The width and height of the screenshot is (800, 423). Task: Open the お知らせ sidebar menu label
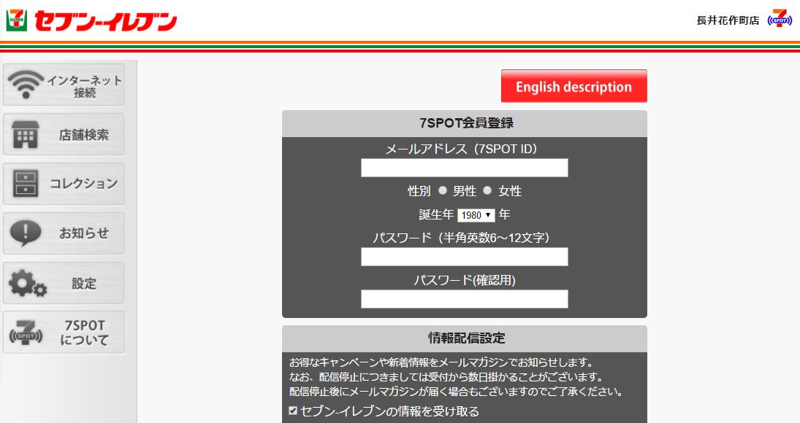pos(83,233)
